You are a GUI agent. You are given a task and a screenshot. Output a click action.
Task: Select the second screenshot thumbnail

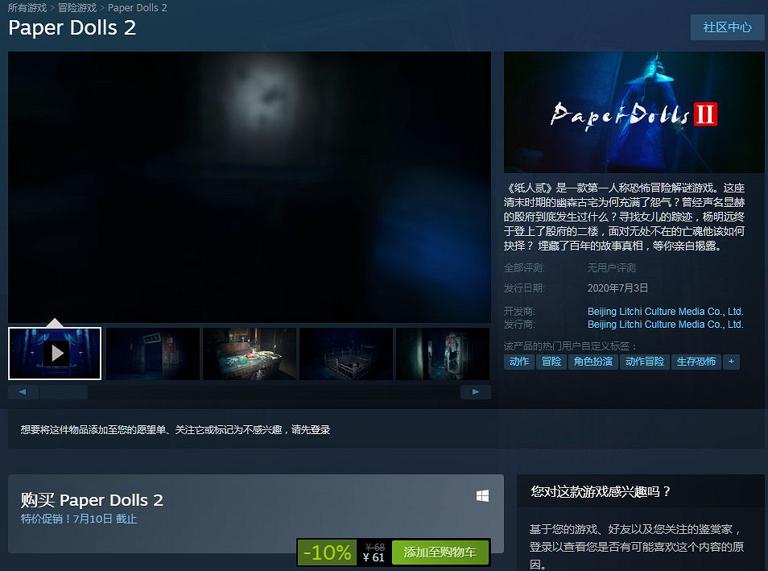tap(152, 353)
